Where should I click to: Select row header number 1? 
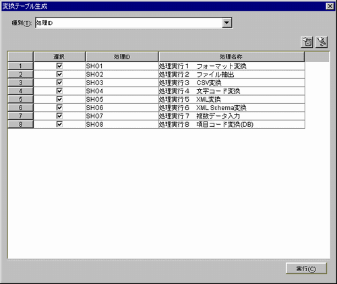click(20, 66)
